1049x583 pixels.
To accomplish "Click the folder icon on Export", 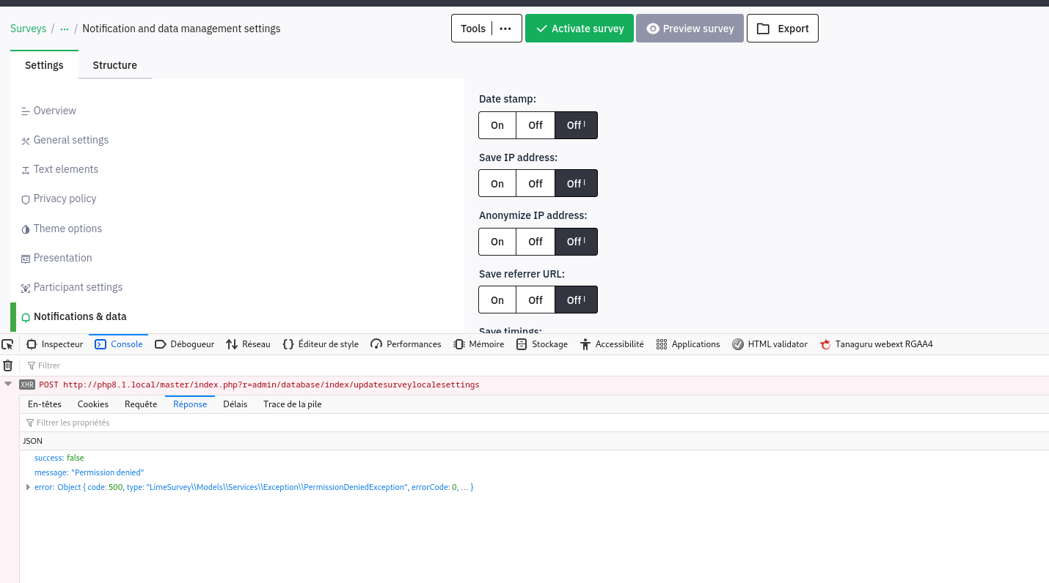I will [x=764, y=29].
